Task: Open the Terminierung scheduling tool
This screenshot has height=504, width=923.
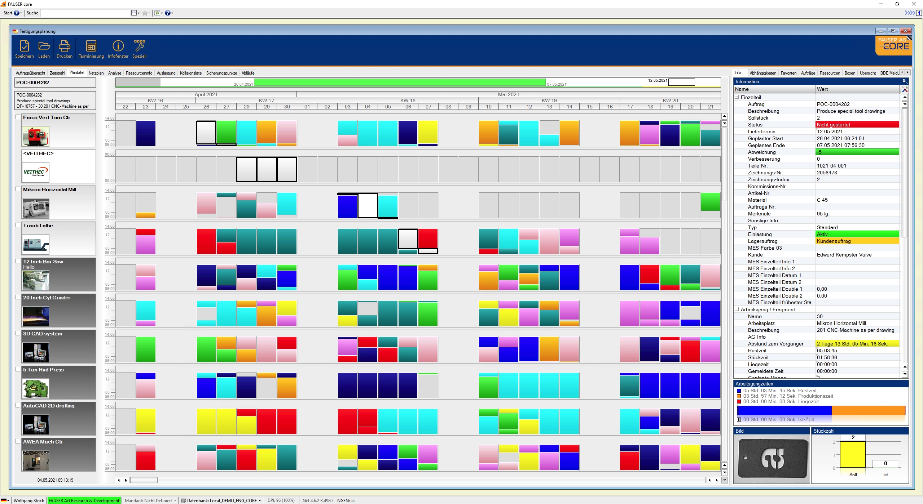Action: coord(91,46)
